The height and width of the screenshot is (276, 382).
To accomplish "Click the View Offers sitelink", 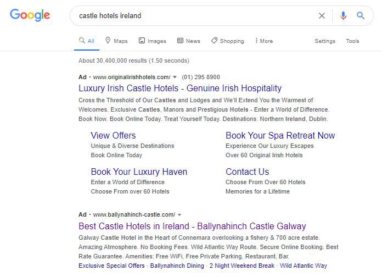I will (x=113, y=136).
